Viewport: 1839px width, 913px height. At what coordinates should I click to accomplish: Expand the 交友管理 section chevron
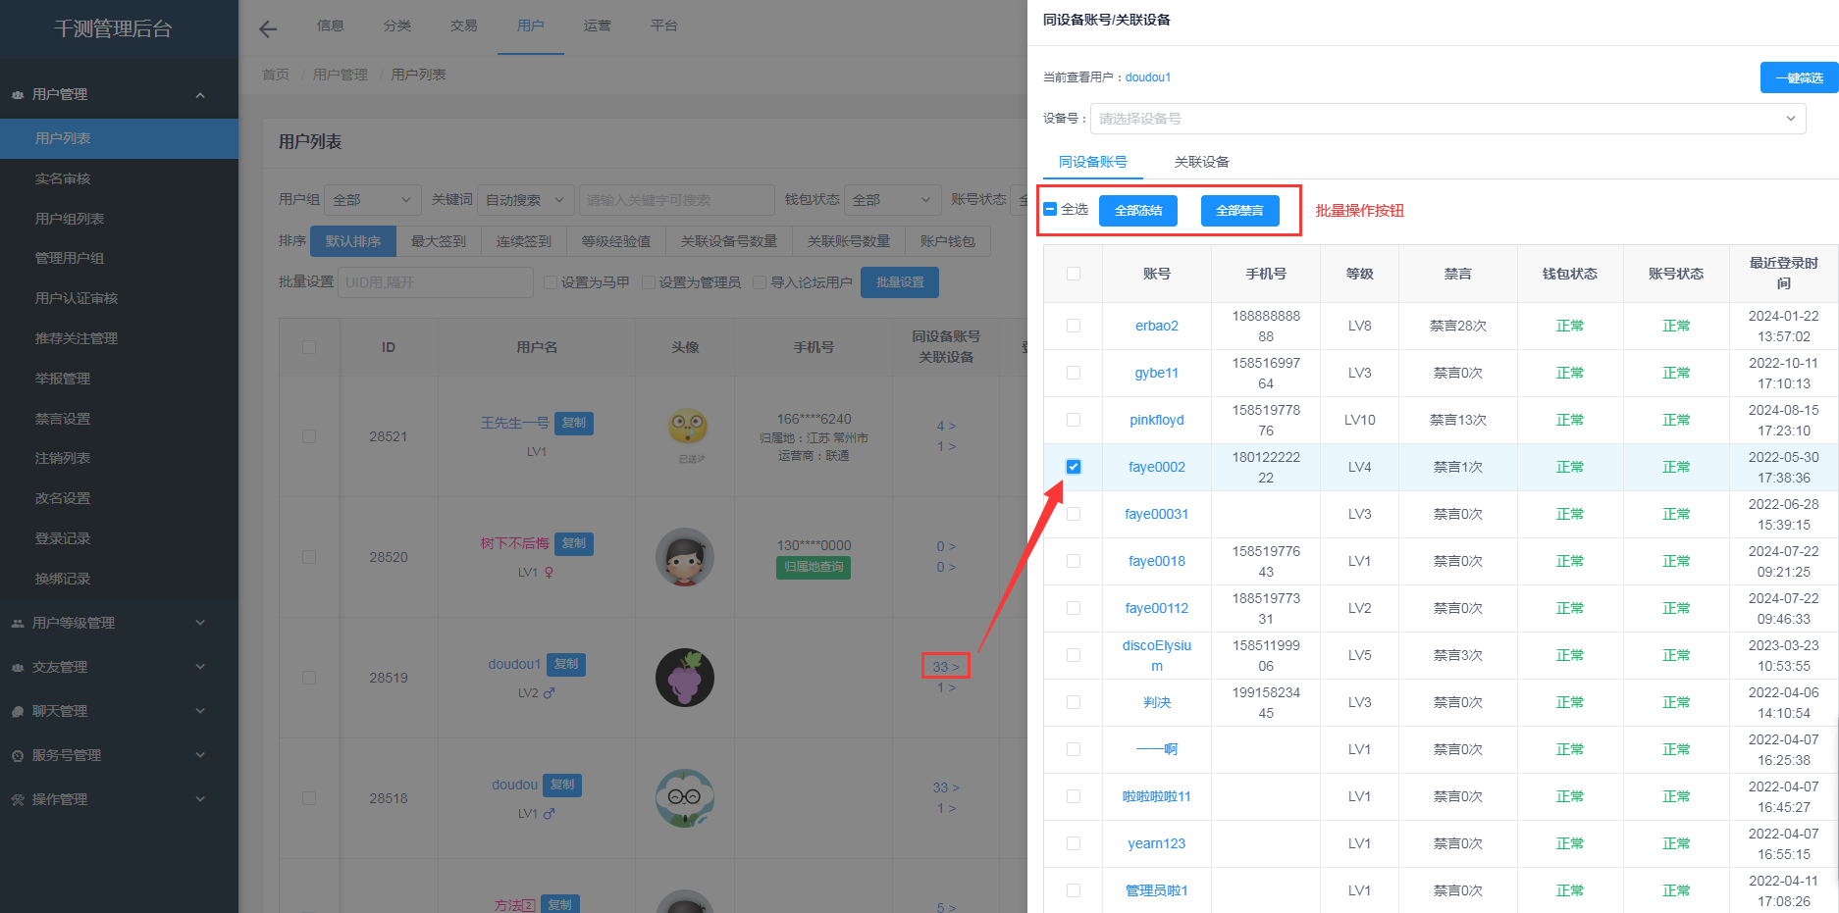[x=200, y=667]
